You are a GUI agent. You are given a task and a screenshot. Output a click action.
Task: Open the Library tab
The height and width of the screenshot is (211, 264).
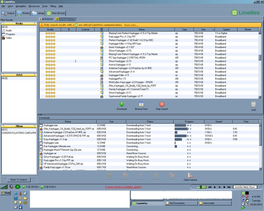pos(38,13)
